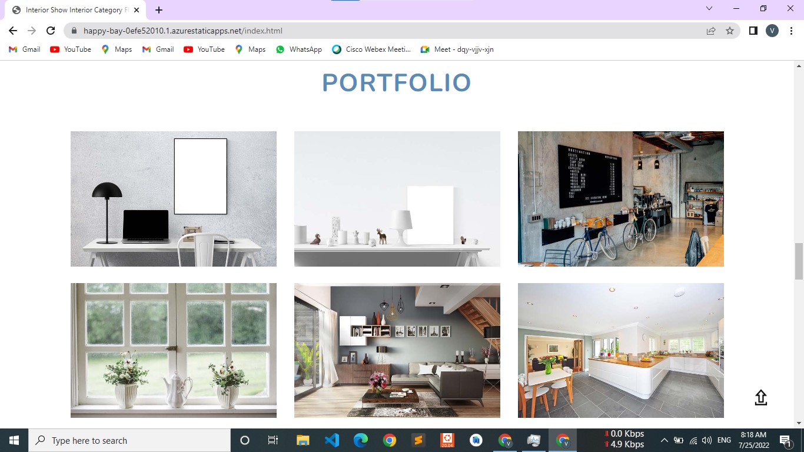
Task: Open the cafe with bicycles portfolio image
Action: coord(620,199)
